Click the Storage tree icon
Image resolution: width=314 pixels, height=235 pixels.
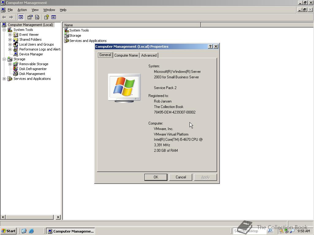coord(10,59)
